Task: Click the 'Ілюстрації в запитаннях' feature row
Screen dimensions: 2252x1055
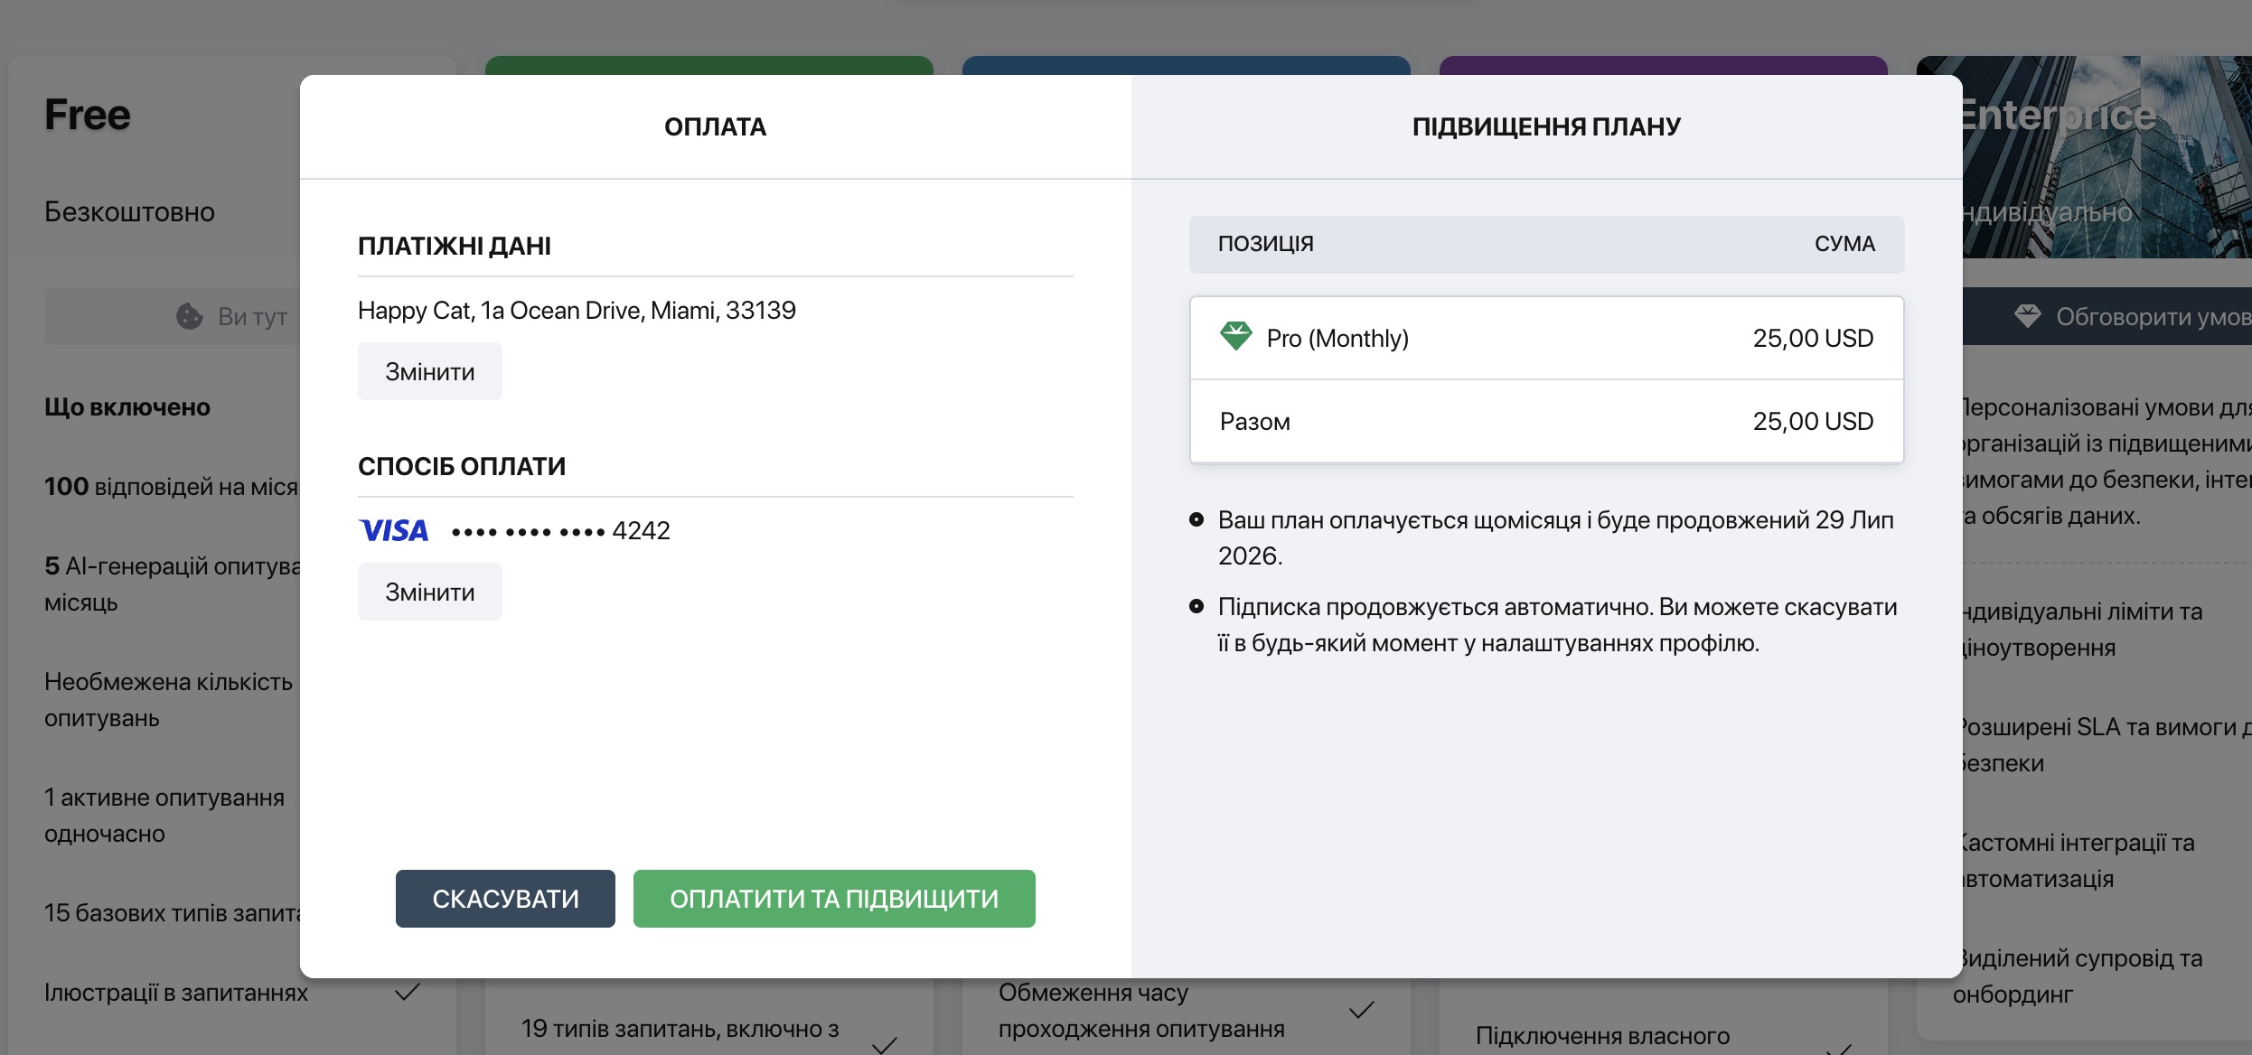Action: tap(233, 992)
